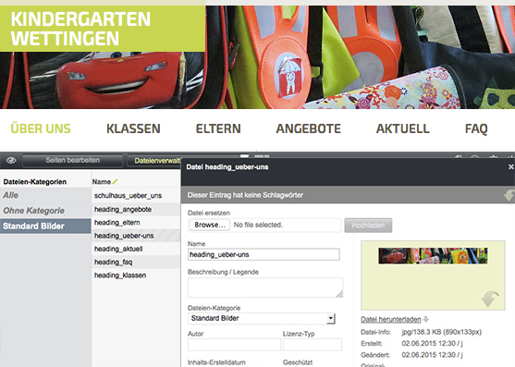Open KLASSEN navigation item
The width and height of the screenshot is (515, 367).
tap(133, 128)
